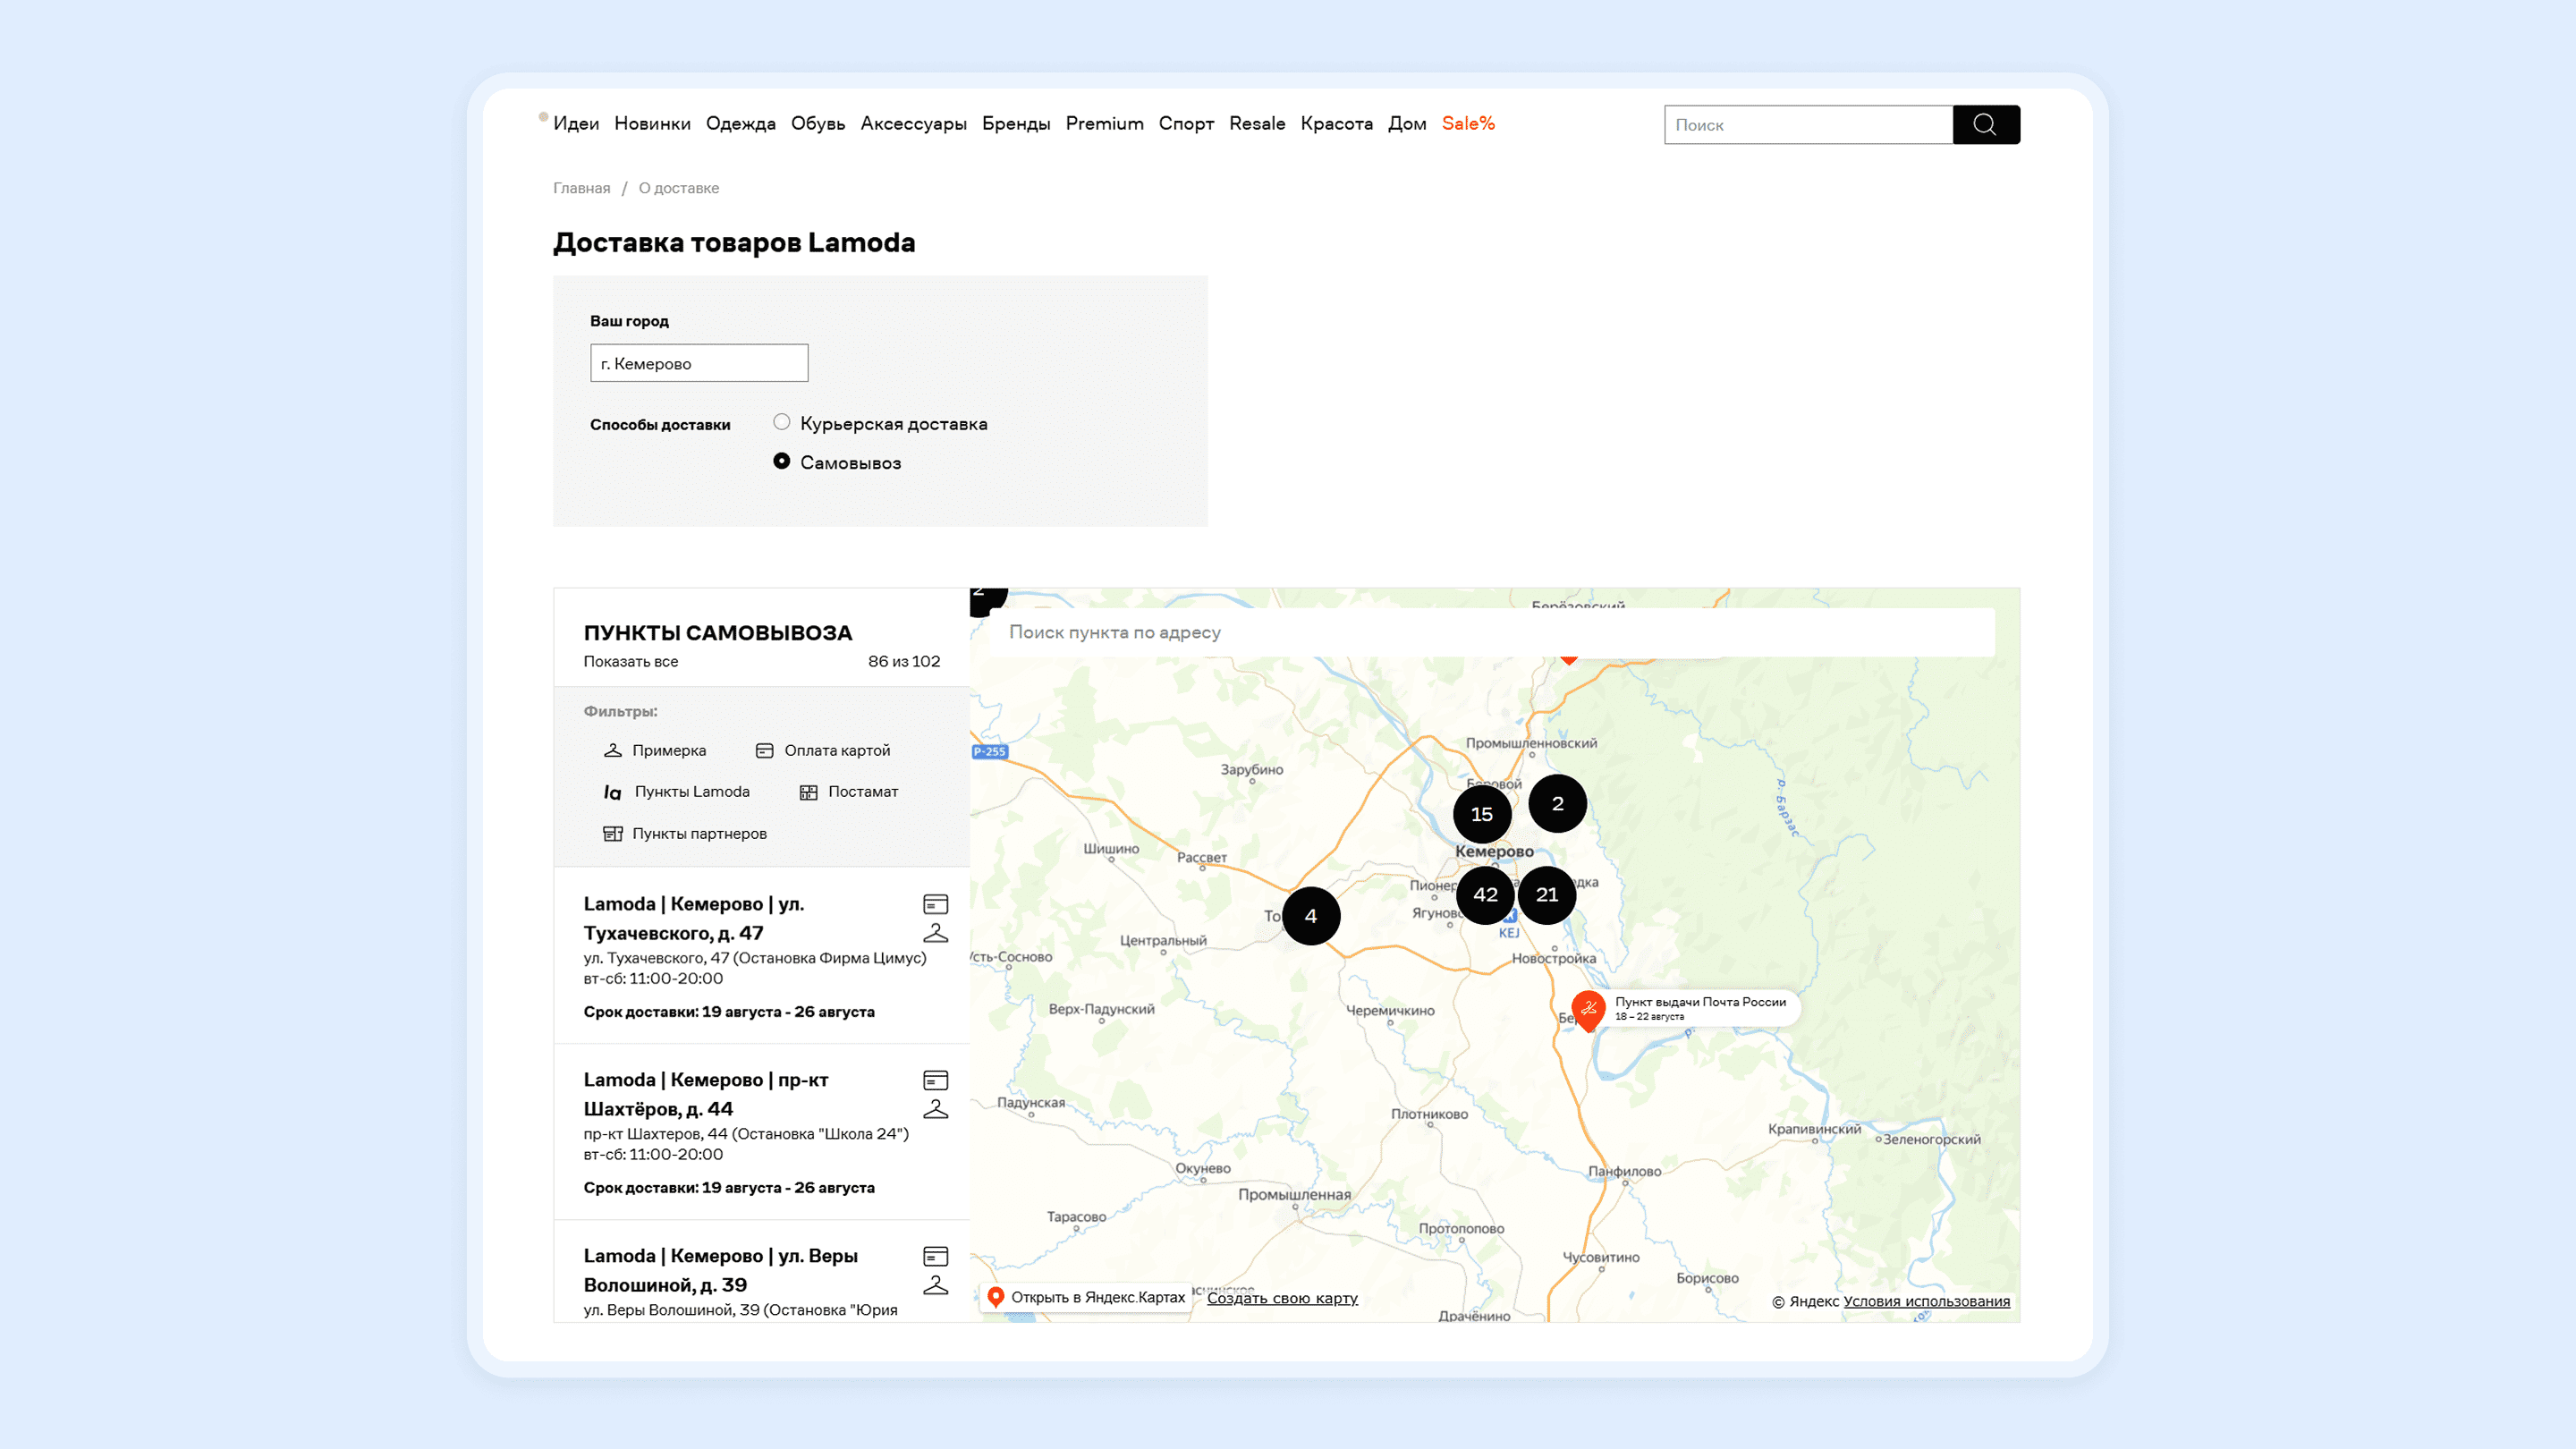Image resolution: width=2576 pixels, height=1449 pixels.
Task: Click the 86 из 102 counter
Action: (x=904, y=661)
